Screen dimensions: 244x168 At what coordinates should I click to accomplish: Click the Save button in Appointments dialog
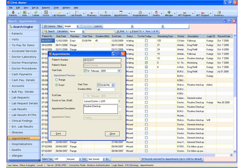[58, 134]
